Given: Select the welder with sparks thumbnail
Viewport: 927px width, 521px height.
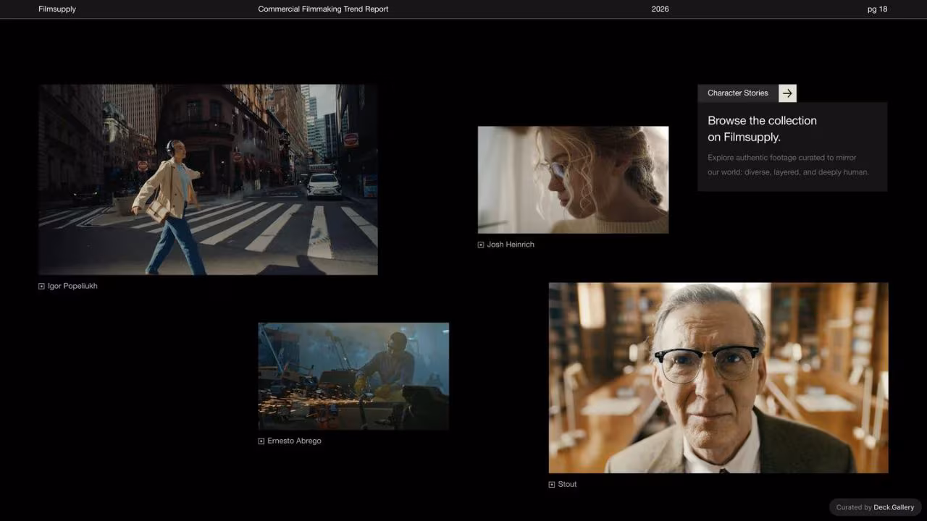Looking at the screenshot, I should [x=353, y=376].
